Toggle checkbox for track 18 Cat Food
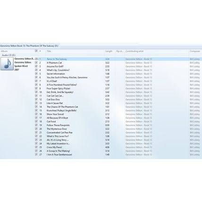 (36, 121)
